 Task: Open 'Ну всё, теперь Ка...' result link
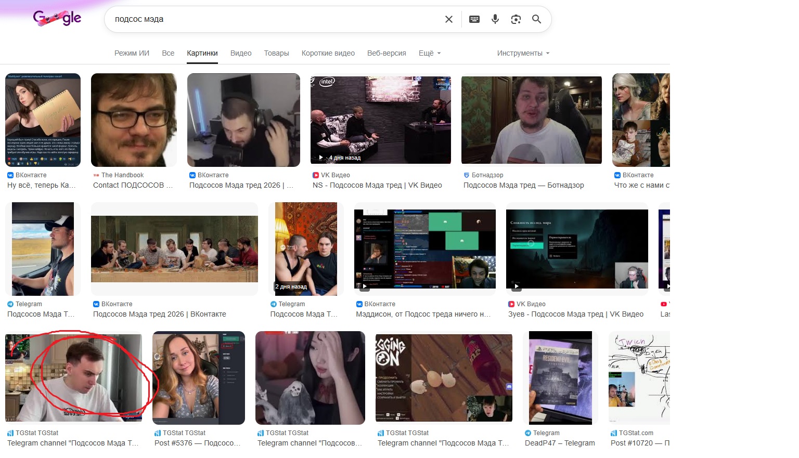click(42, 185)
